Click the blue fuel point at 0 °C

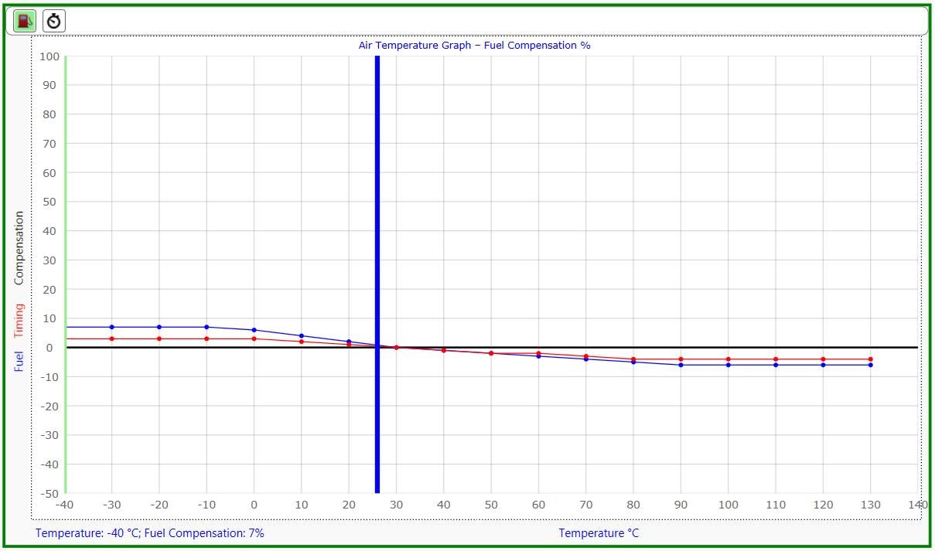254,329
